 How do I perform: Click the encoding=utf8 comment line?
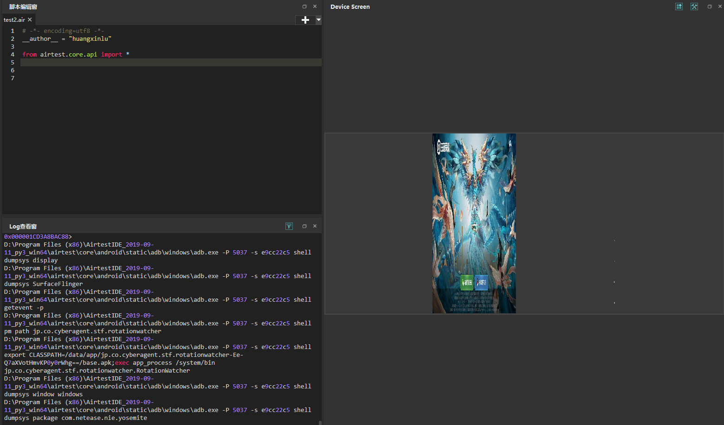(63, 31)
